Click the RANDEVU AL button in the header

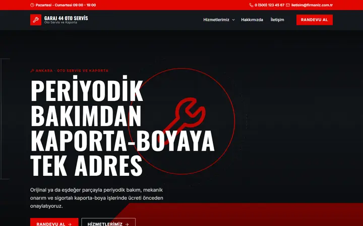click(x=315, y=20)
